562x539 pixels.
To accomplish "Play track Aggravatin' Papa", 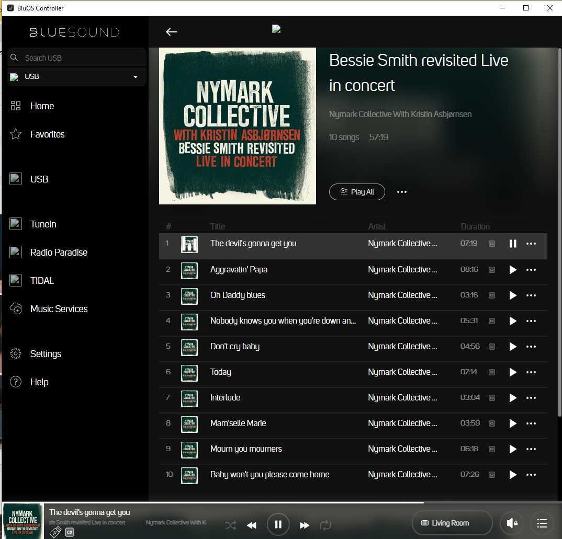I will click(x=513, y=270).
